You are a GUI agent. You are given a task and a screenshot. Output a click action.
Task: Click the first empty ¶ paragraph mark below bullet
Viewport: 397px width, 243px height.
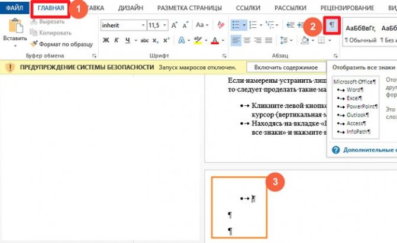coord(230,215)
